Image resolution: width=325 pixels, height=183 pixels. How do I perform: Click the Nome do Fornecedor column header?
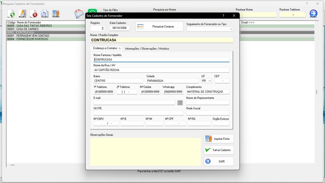tap(29, 22)
